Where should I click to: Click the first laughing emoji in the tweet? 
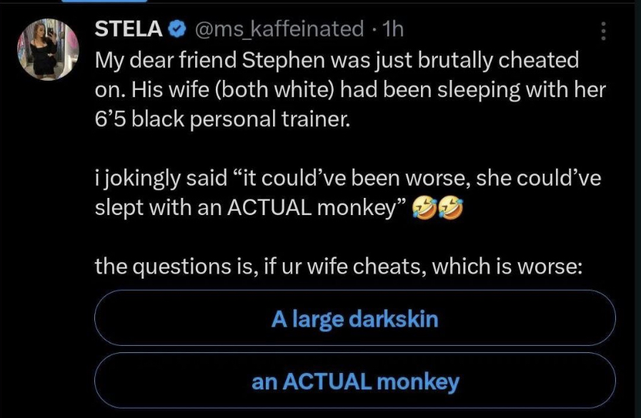click(x=427, y=208)
